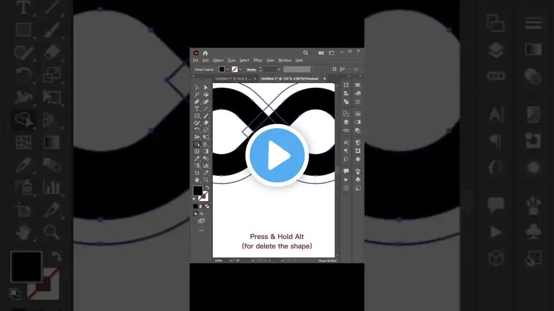Open the control bar options menu
This screenshot has width=554, height=311.
(357, 69)
